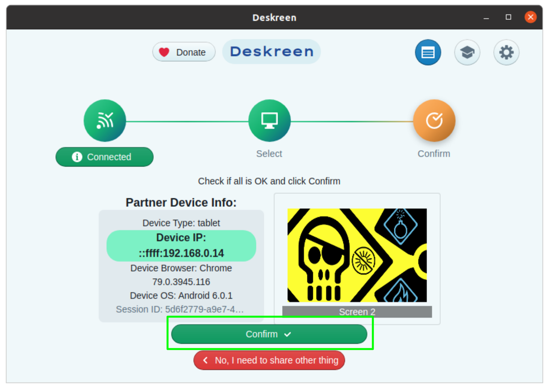Click the heart icon on the Donate button
Image resolution: width=549 pixels, height=389 pixels.
click(165, 52)
